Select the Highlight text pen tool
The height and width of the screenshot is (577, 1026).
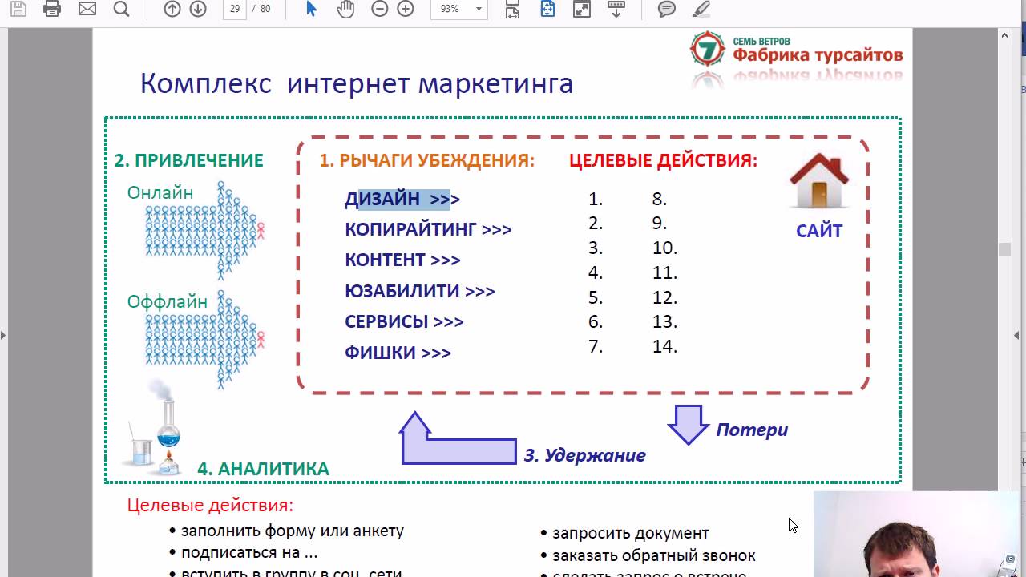(x=701, y=9)
